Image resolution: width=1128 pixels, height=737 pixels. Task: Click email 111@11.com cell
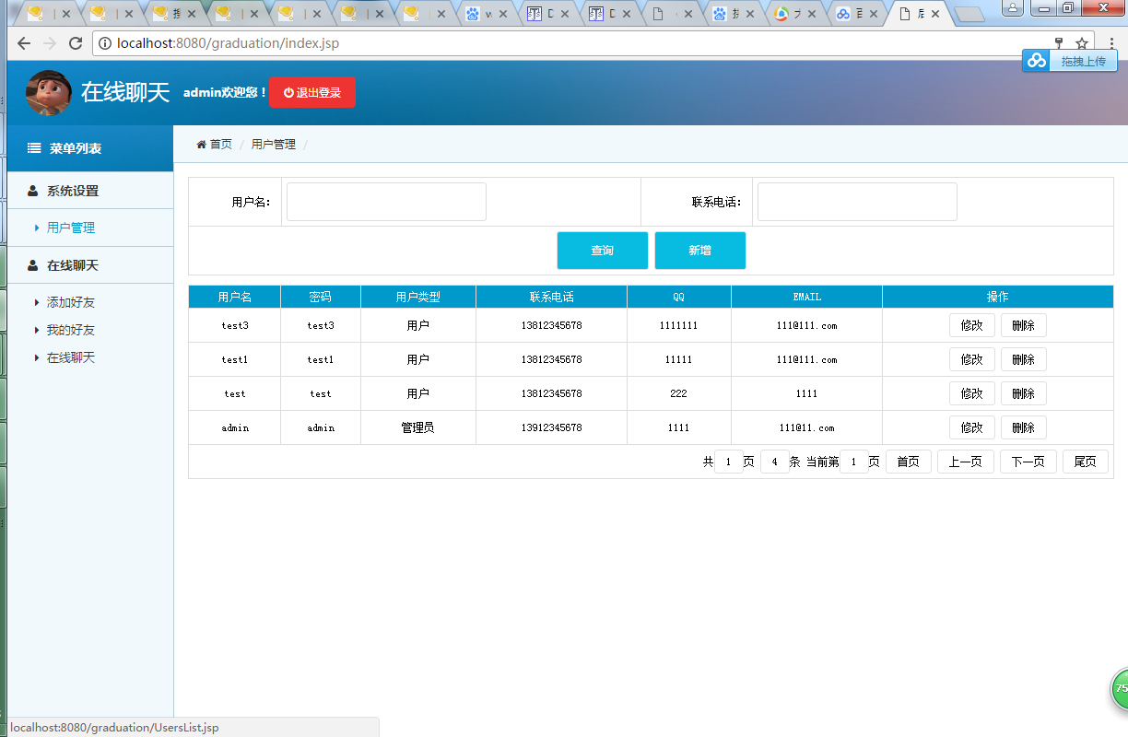[x=806, y=427]
